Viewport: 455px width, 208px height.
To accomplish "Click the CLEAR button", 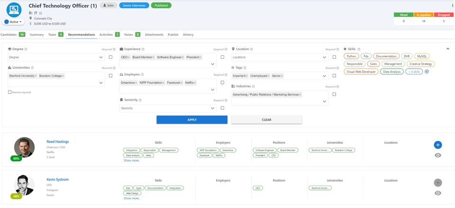I will coord(266,120).
